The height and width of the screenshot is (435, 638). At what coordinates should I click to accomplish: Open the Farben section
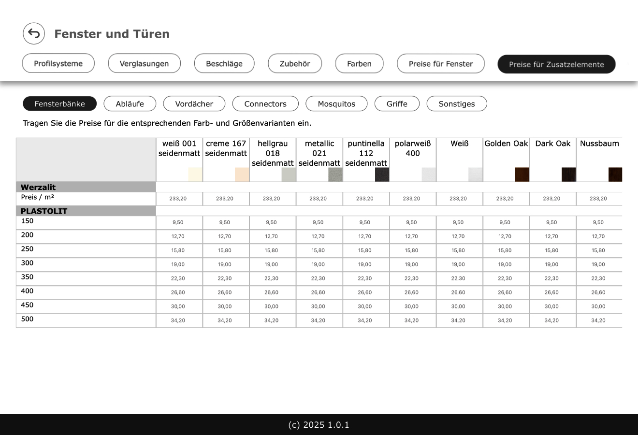(x=359, y=63)
